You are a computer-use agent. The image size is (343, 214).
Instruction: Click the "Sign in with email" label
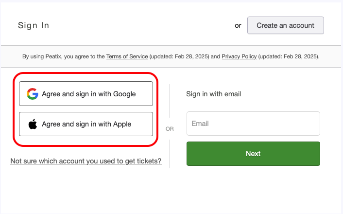(x=214, y=94)
